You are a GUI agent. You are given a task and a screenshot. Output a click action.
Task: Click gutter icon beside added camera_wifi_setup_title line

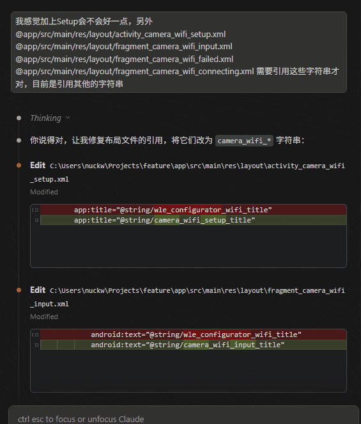click(37, 221)
